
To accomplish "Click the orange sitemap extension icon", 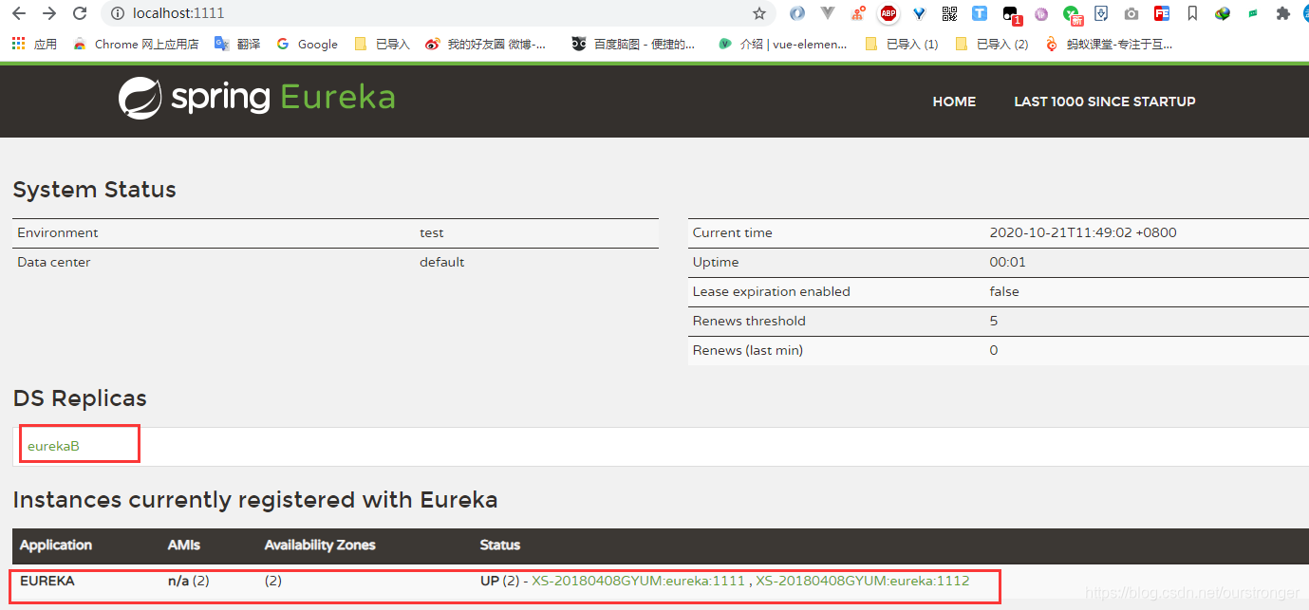I will (x=858, y=13).
